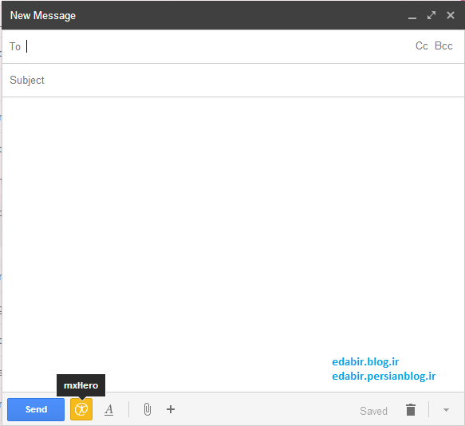Image resolution: width=465 pixels, height=426 pixels.
Task: Open the mxHero extension button
Action: tap(81, 409)
